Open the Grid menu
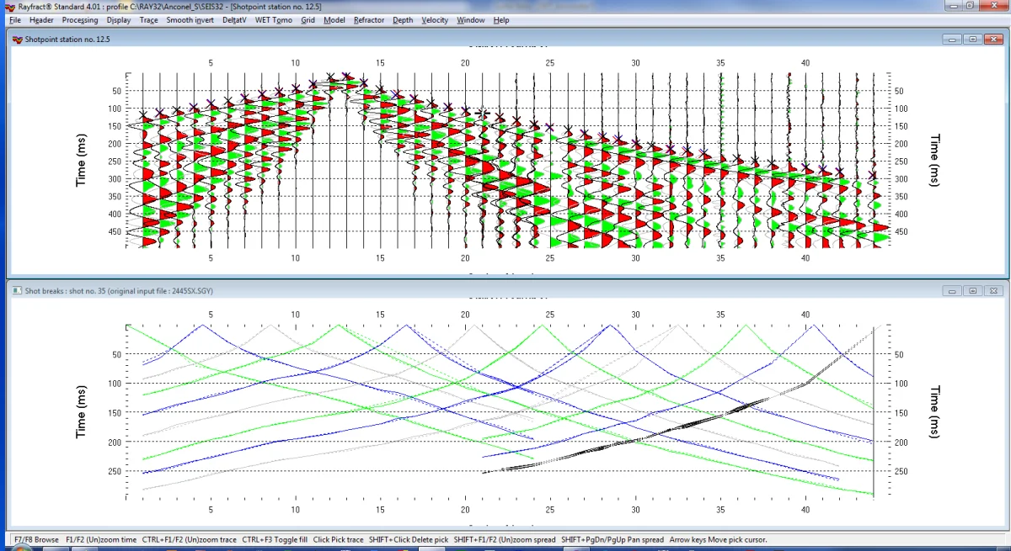 [308, 19]
